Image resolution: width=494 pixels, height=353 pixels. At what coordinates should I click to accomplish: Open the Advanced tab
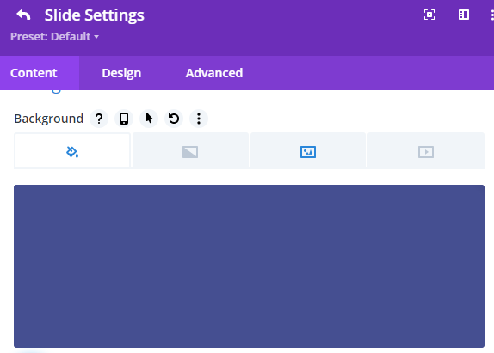click(214, 73)
